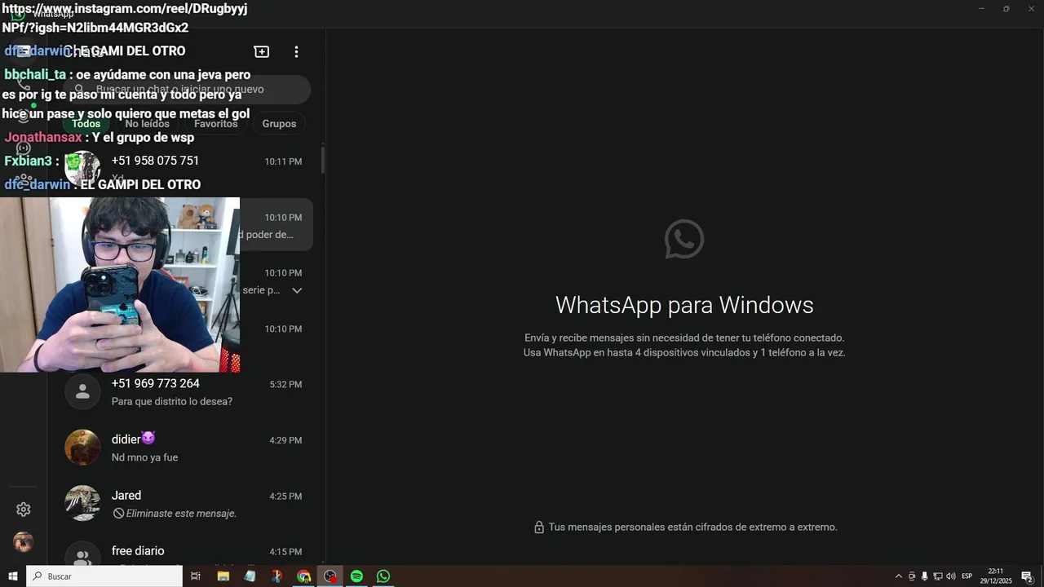Open the chat ending in 'poder de...'
Screen dimensions: 1044x587
pyautogui.click(x=188, y=225)
